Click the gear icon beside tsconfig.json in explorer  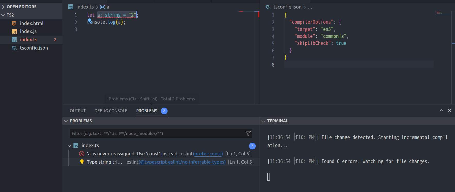pos(14,48)
